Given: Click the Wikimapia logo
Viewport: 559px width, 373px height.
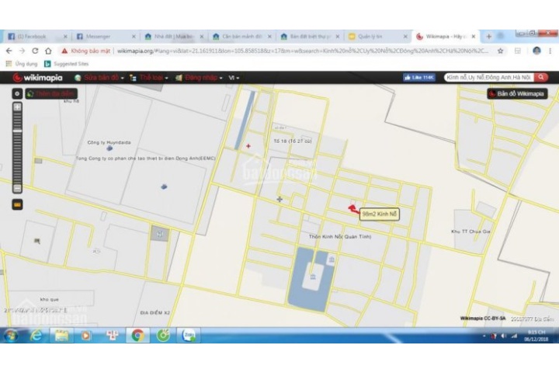Looking at the screenshot, I should (38, 78).
